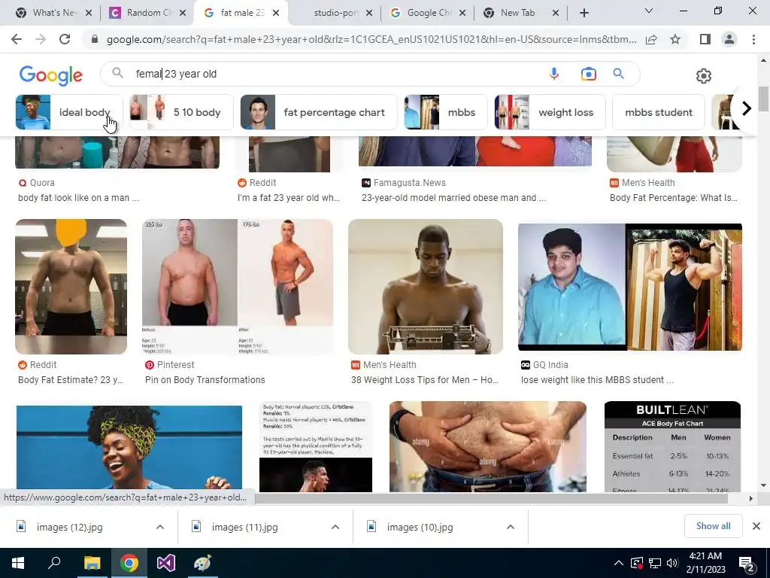Image resolution: width=770 pixels, height=578 pixels.
Task: Select the ideal body filter chip
Action: click(x=68, y=112)
